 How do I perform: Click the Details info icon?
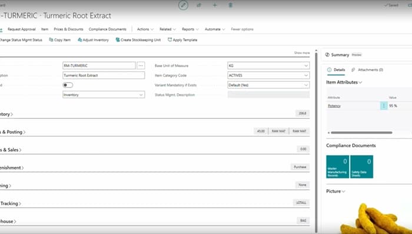pyautogui.click(x=329, y=70)
